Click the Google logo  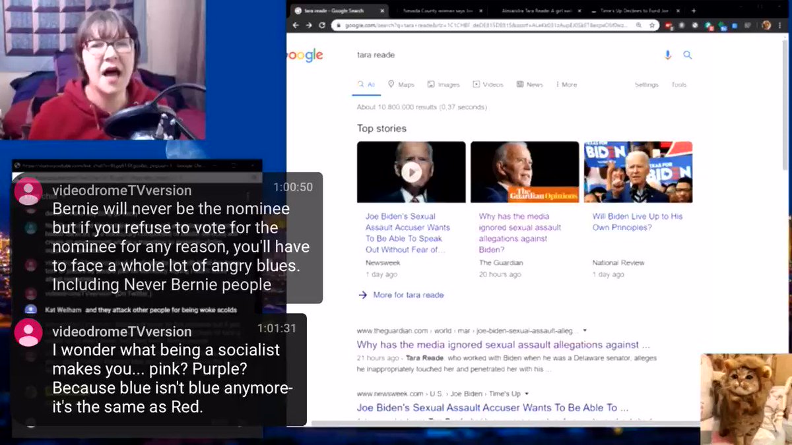pos(305,55)
